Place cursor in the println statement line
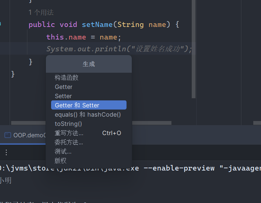 coord(118,49)
